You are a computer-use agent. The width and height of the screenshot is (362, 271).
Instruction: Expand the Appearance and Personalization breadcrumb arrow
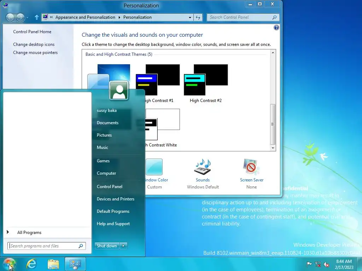pos(119,17)
